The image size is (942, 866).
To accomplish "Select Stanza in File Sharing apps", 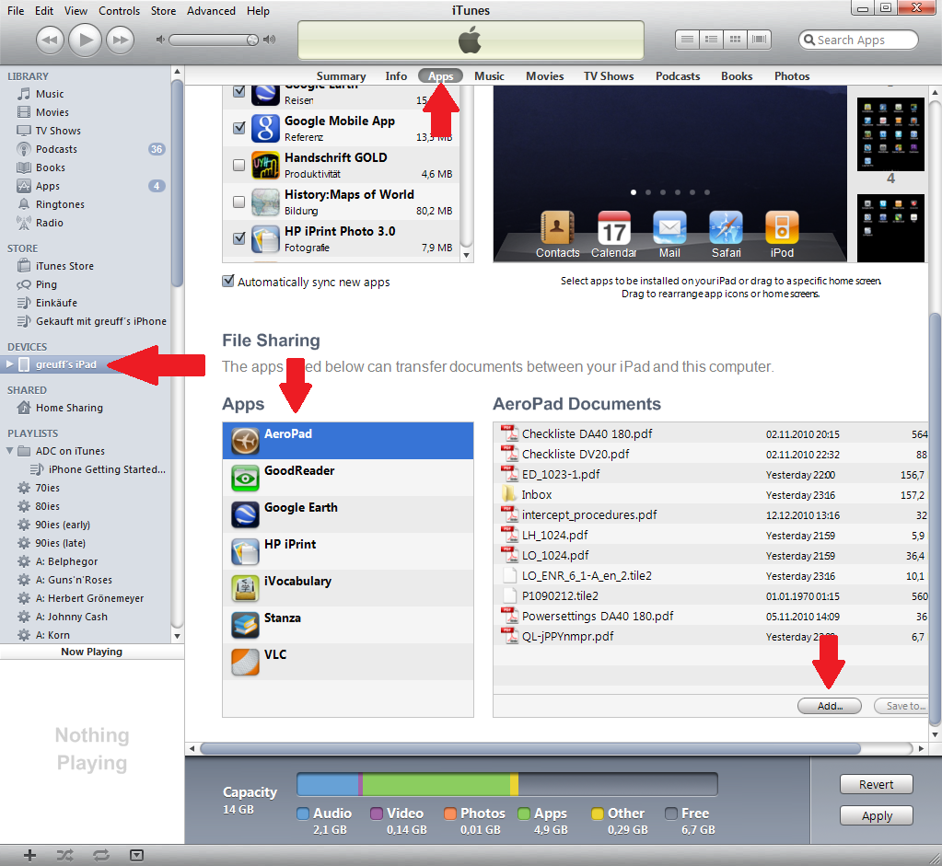I will pyautogui.click(x=348, y=625).
